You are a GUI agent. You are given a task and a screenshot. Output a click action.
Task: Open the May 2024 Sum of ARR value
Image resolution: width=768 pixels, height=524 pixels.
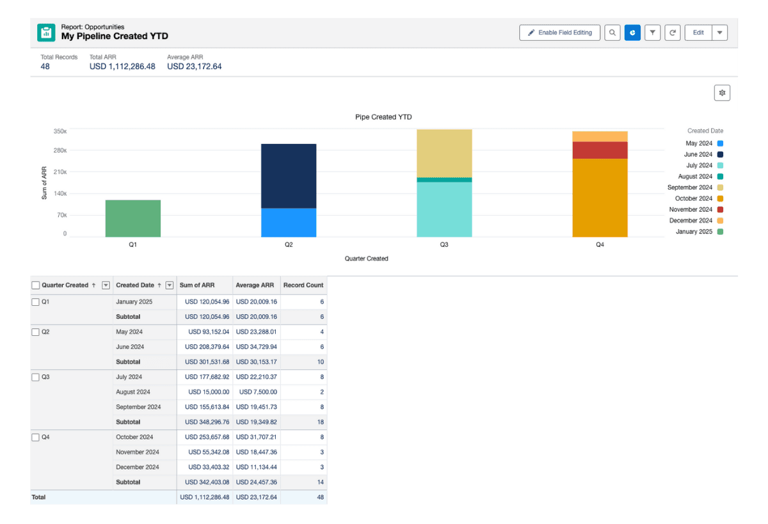point(209,332)
